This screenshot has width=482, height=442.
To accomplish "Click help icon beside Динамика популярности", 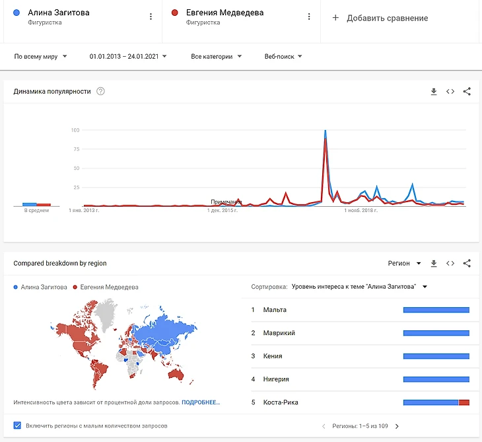I will 100,91.
